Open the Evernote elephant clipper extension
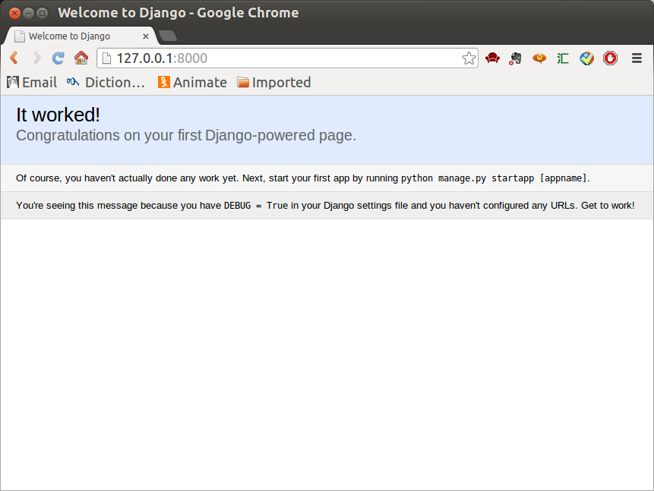The image size is (654, 491). click(516, 58)
